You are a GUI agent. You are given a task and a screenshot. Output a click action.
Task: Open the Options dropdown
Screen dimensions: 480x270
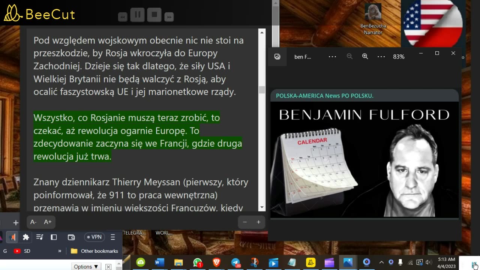tap(86, 267)
